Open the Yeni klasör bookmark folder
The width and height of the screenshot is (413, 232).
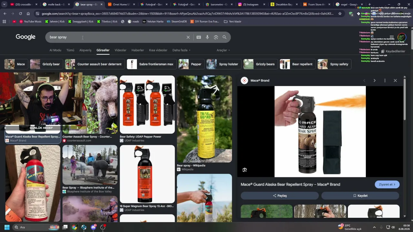[x=232, y=22]
